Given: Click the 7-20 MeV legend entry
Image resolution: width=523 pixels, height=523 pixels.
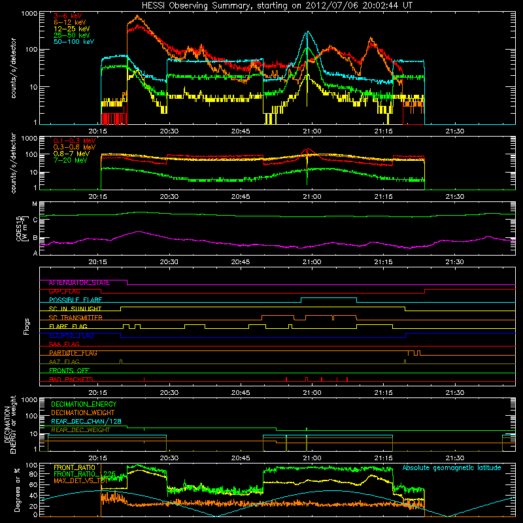Looking at the screenshot, I should pos(70,160).
